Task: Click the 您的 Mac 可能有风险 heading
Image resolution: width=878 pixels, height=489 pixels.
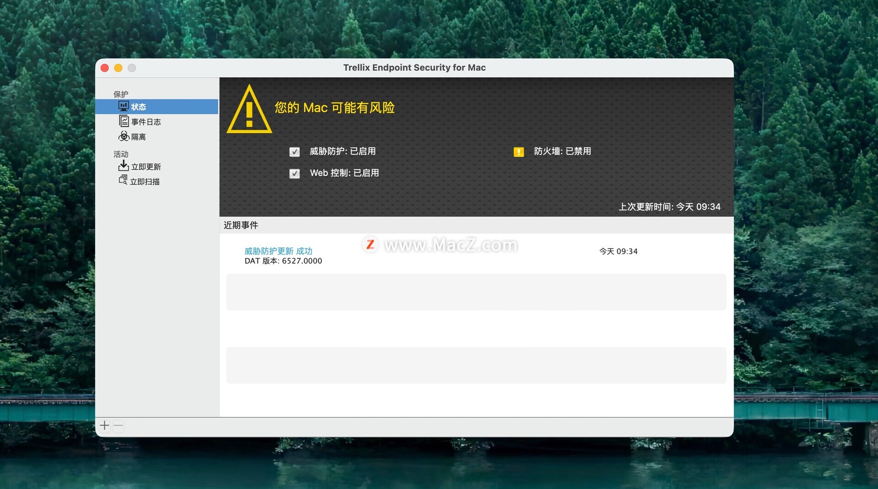Action: click(334, 108)
